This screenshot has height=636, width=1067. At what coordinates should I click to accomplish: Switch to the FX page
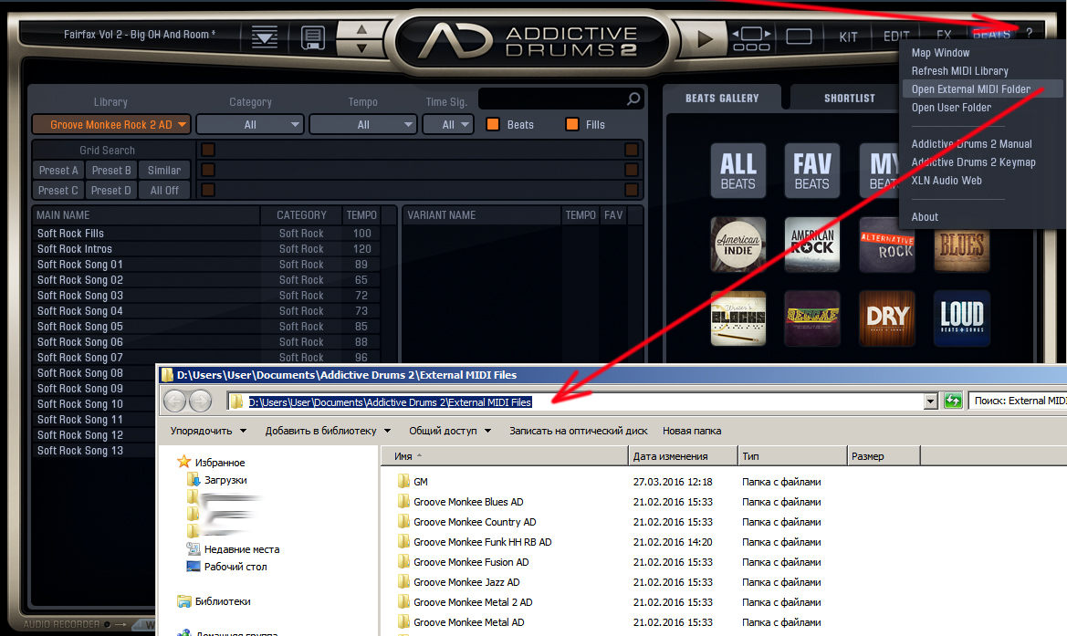click(x=944, y=36)
